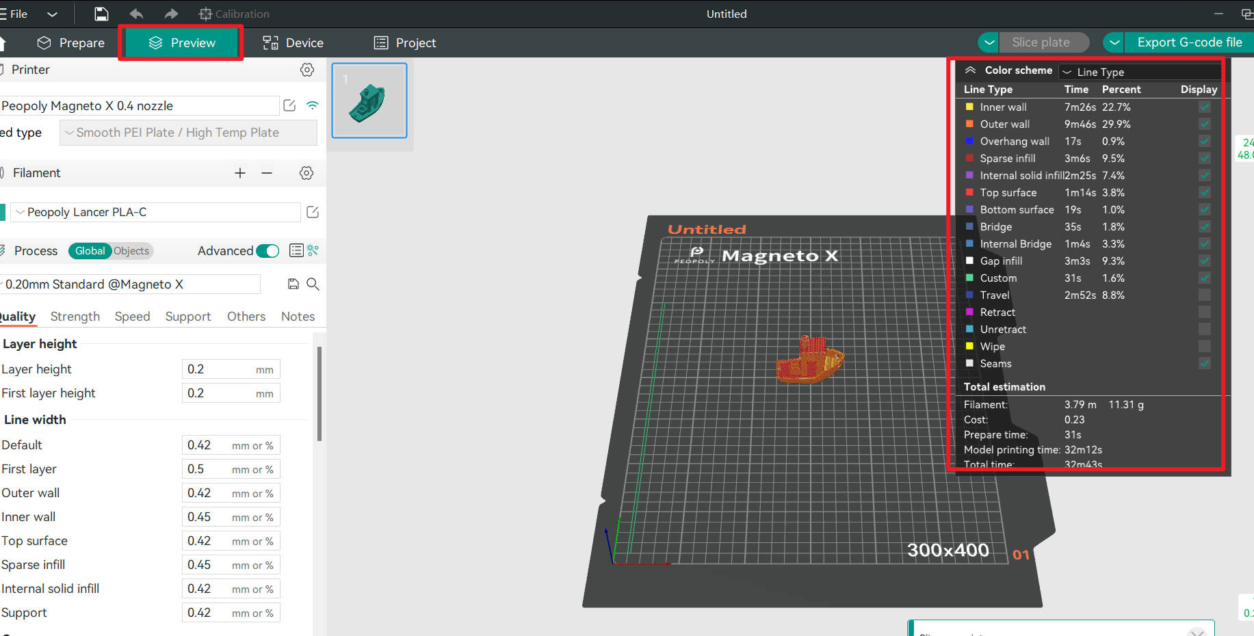Image resolution: width=1254 pixels, height=636 pixels.
Task: Click the undo arrow icon
Action: point(136,14)
